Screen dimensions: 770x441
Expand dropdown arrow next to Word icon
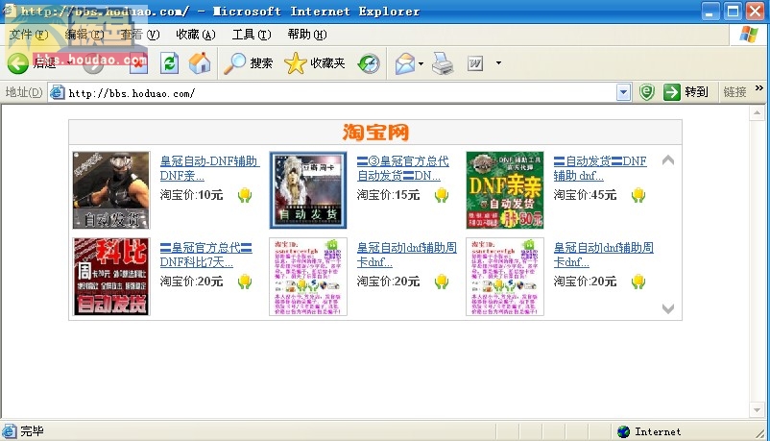498,62
